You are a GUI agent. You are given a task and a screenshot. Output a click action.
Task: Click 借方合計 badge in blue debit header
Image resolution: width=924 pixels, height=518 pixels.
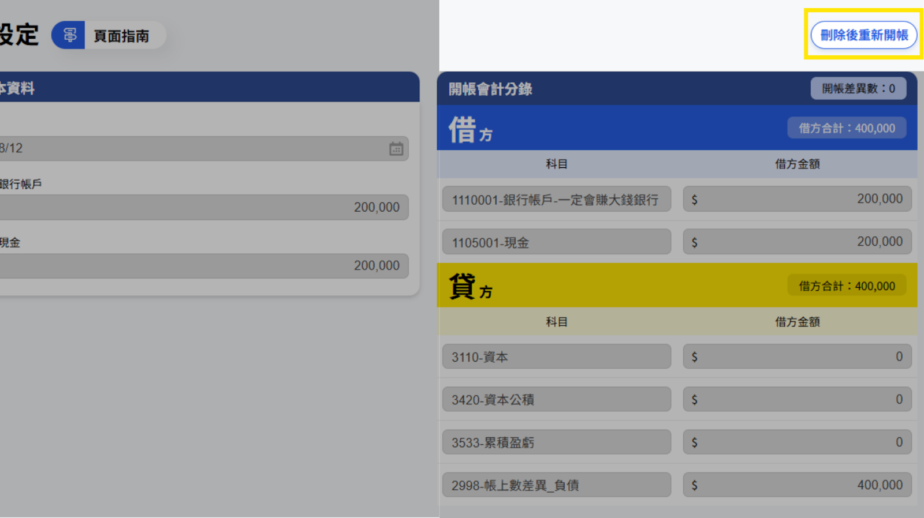click(x=846, y=128)
